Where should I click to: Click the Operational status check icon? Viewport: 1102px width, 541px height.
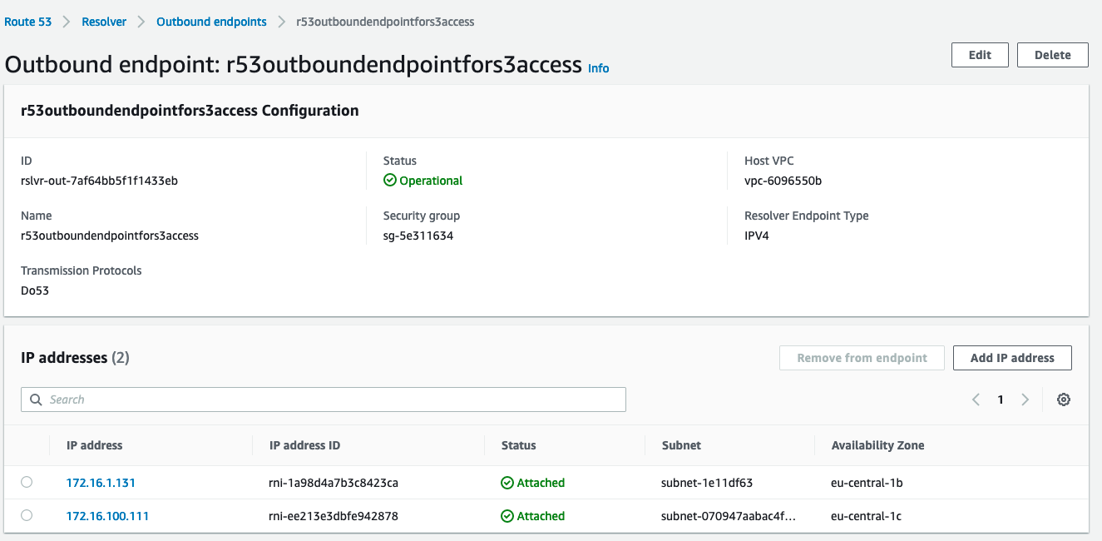(389, 181)
